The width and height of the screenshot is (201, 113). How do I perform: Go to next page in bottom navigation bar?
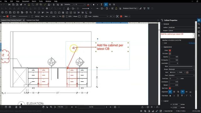click(106, 107)
